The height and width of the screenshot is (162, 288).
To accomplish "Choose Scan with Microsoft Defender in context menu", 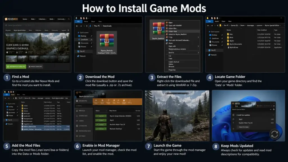I will pos(179,40).
